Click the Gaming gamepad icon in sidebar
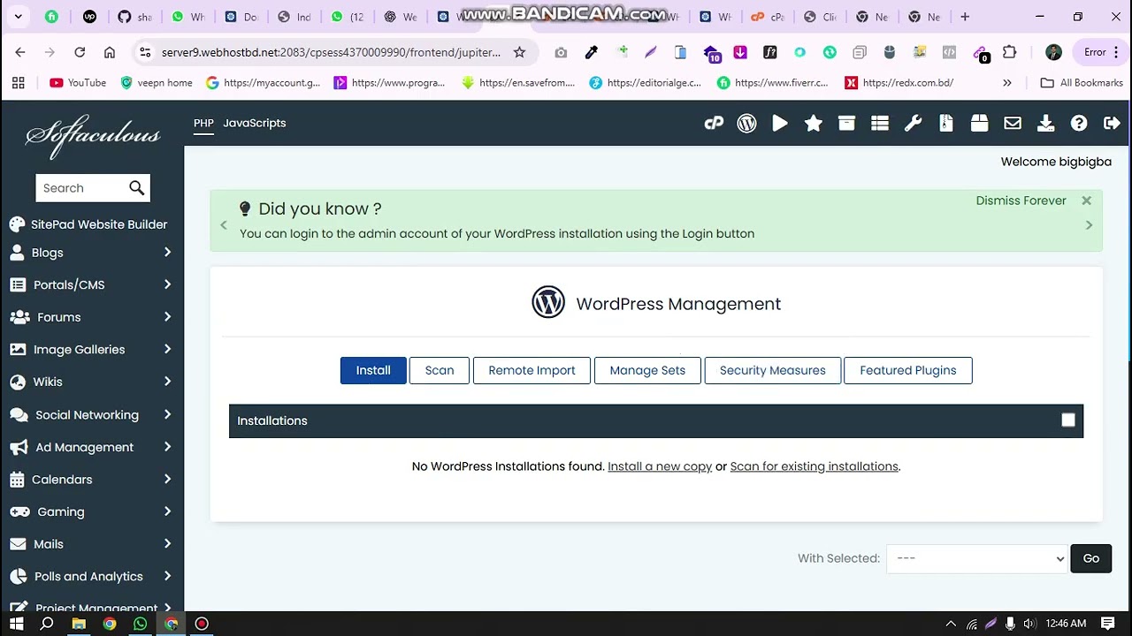The image size is (1132, 636). [18, 511]
